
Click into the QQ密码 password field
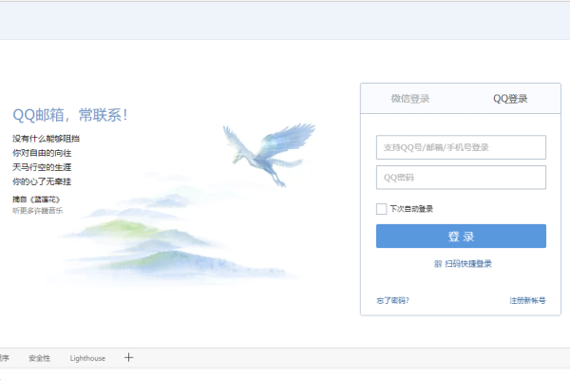(461, 178)
